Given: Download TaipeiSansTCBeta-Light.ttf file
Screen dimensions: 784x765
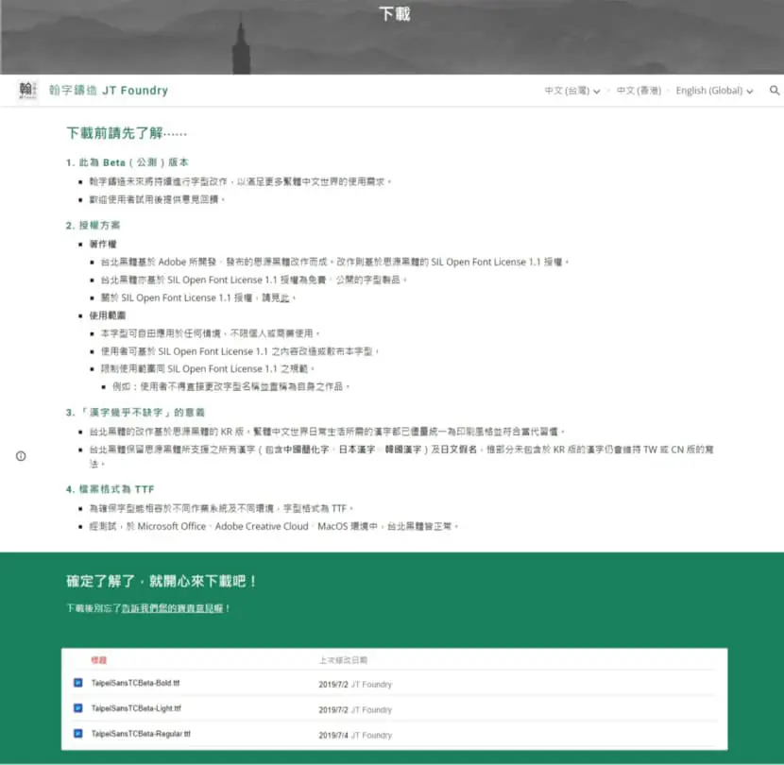Looking at the screenshot, I should tap(136, 708).
